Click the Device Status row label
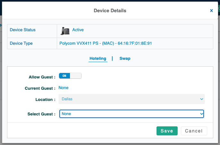Image resolution: width=220 pixels, height=145 pixels. (23, 30)
